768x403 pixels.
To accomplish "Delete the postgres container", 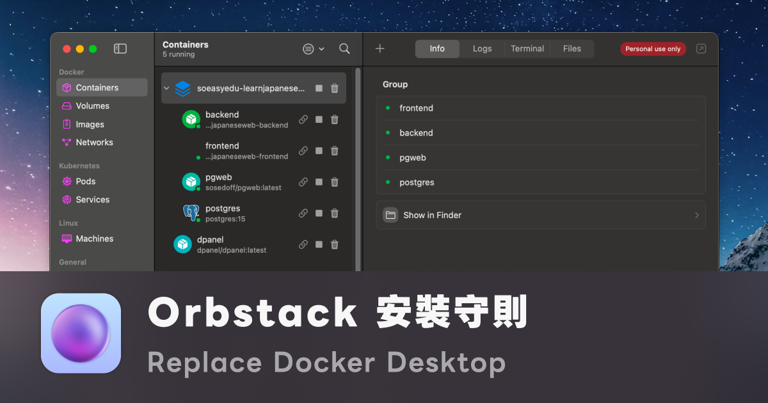I will (x=335, y=214).
